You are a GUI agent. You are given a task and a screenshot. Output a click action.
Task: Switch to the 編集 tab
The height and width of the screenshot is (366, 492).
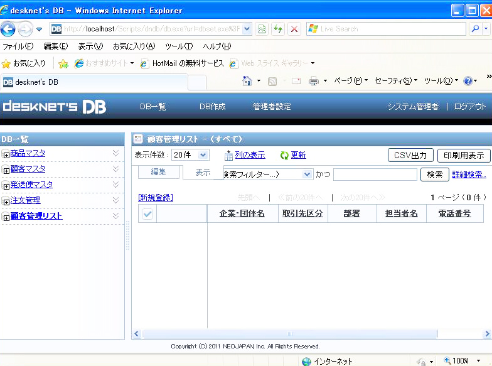click(x=158, y=172)
